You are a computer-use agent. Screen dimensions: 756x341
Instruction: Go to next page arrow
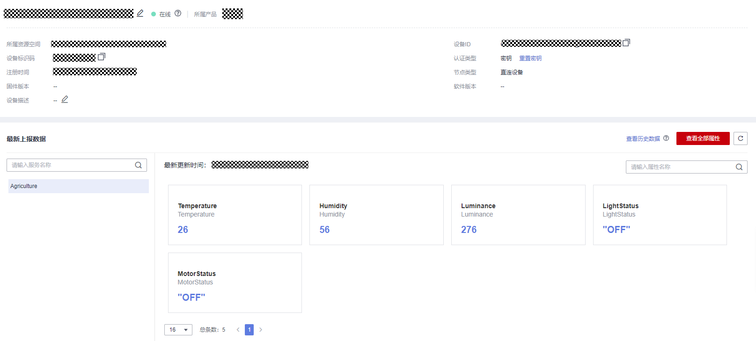261,330
